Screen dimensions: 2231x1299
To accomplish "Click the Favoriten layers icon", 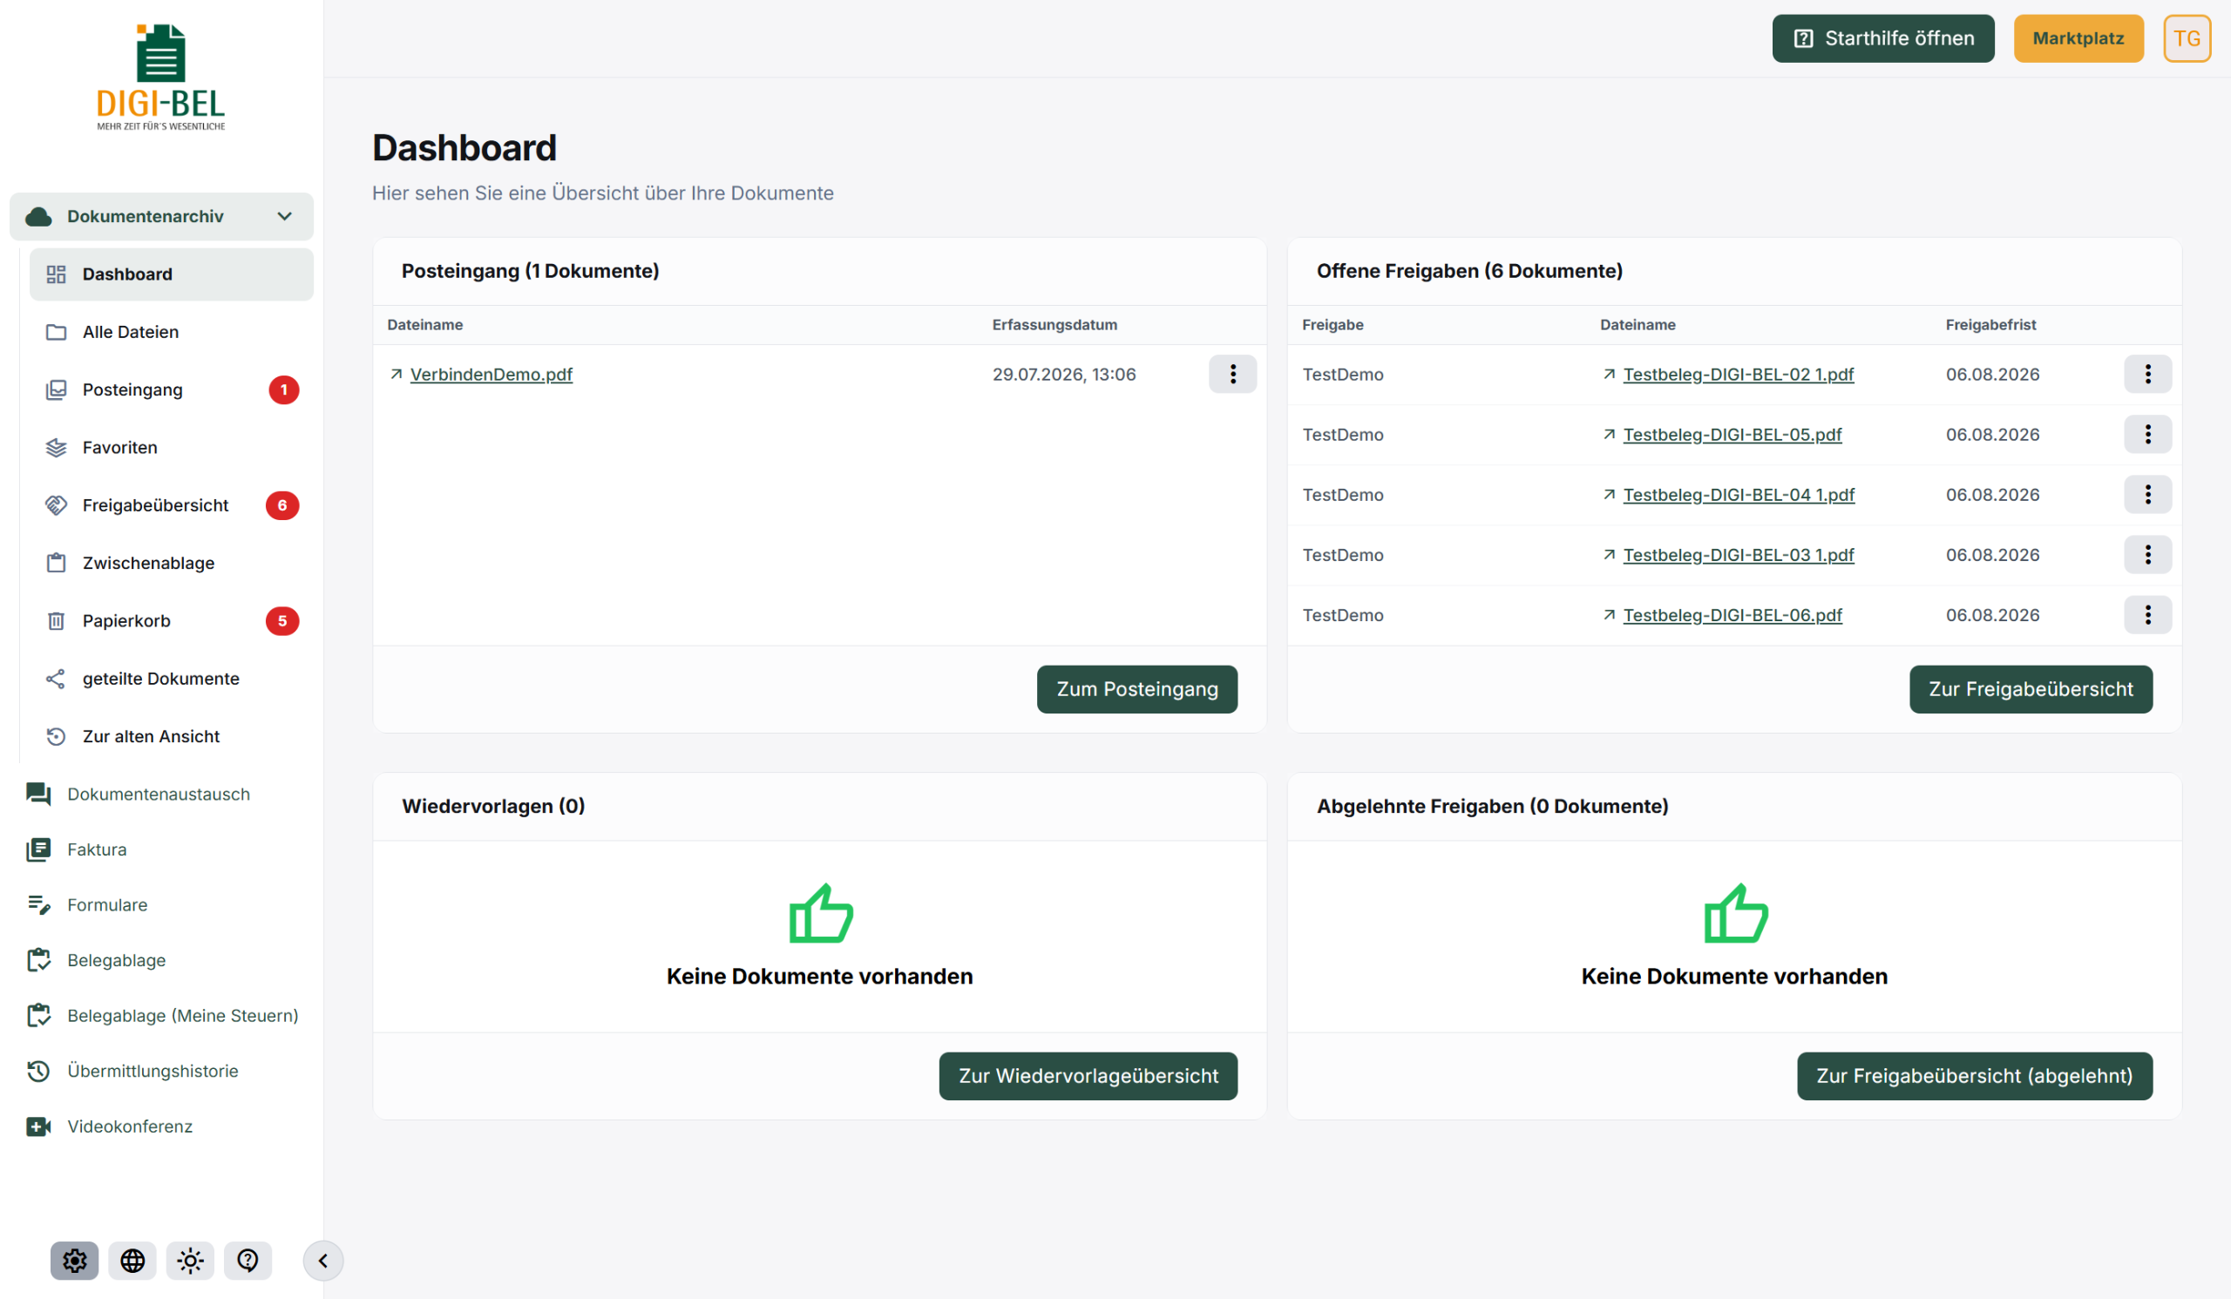I will click(x=56, y=448).
